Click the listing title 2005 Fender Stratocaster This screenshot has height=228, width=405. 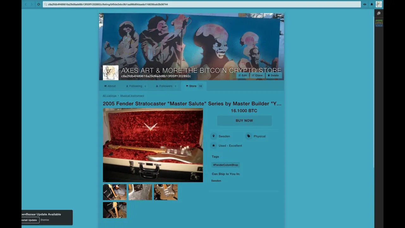coord(192,104)
